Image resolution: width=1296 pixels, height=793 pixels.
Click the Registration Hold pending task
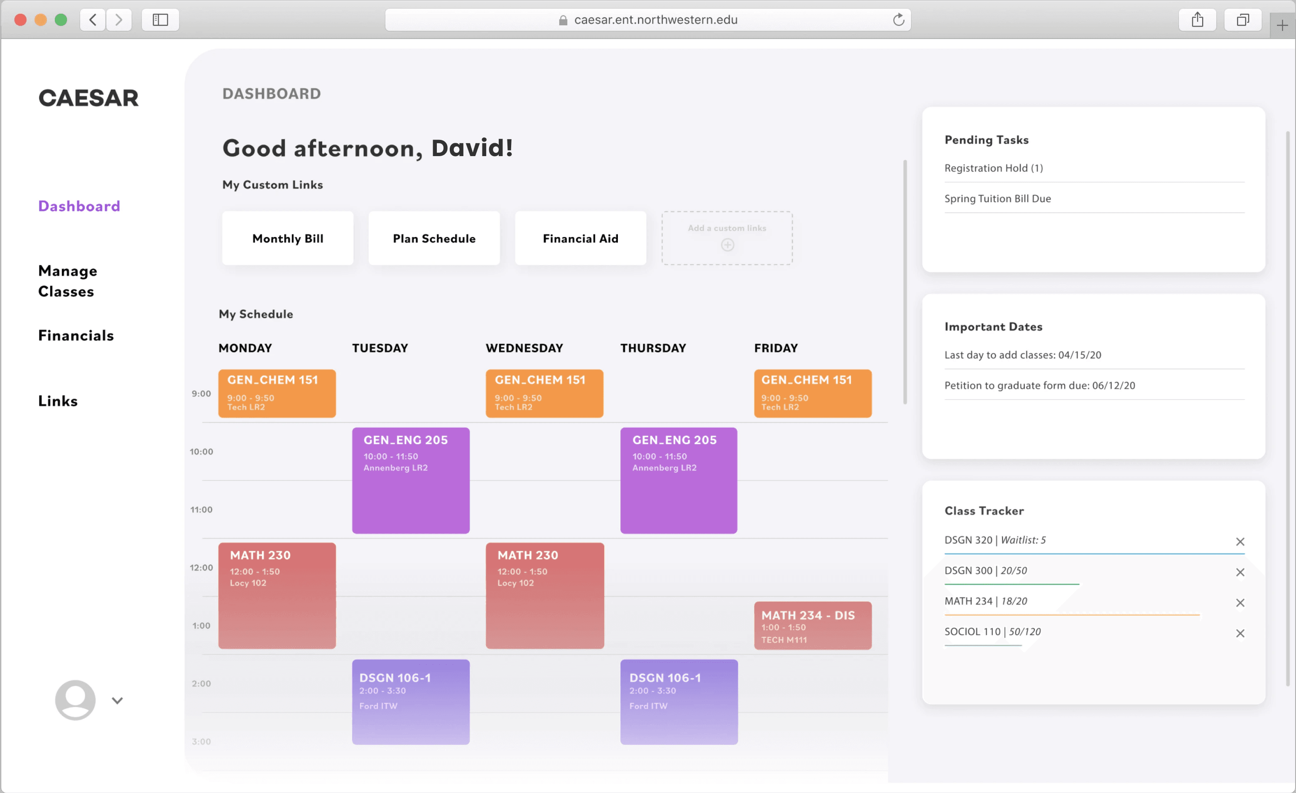click(x=993, y=168)
